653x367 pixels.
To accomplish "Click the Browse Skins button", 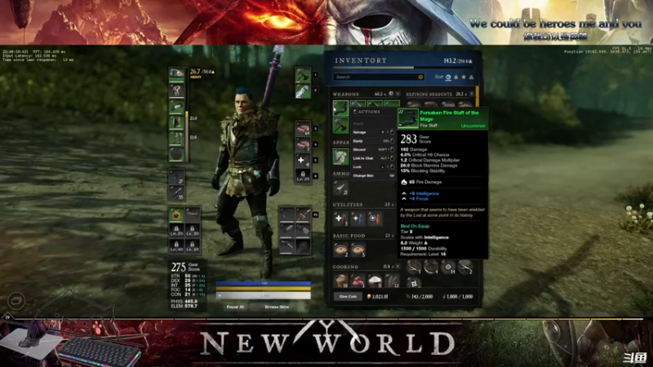I will [277, 307].
